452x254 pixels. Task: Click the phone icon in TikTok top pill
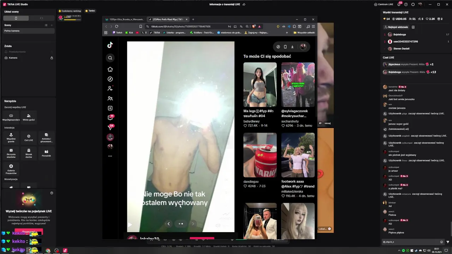285,47
